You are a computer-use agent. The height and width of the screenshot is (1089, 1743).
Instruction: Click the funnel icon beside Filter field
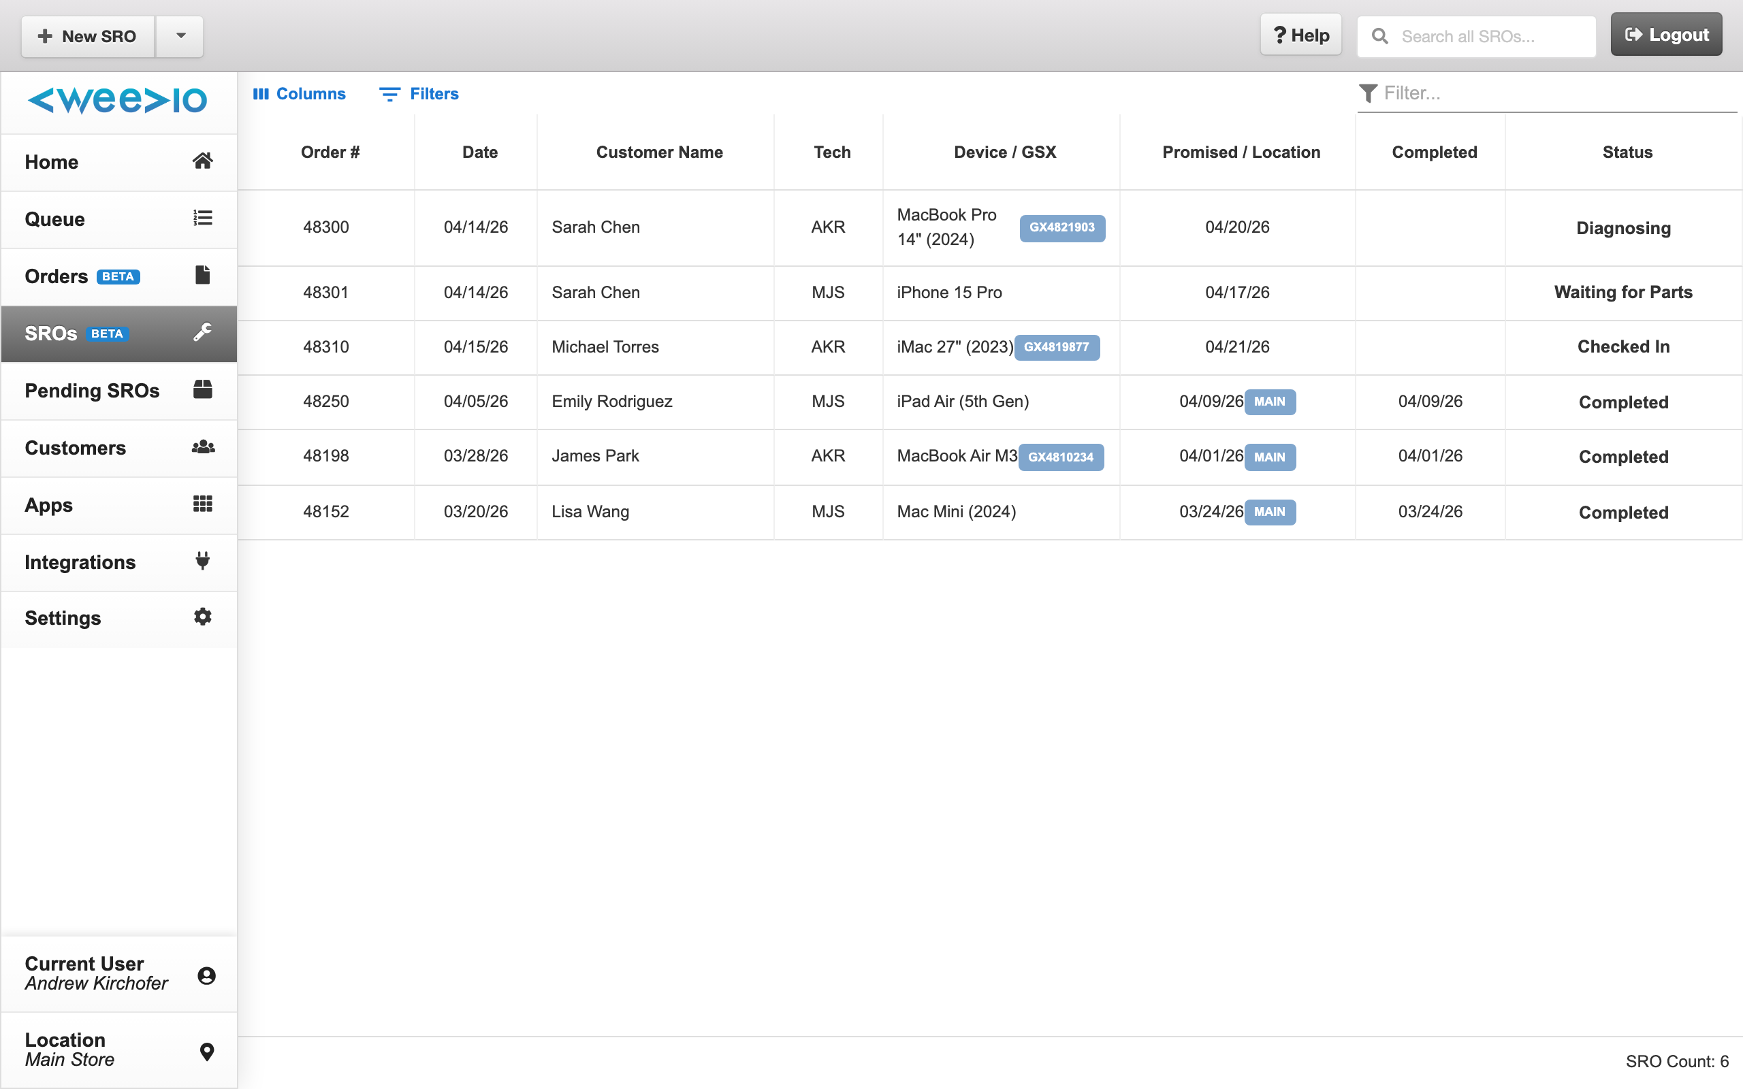[x=1368, y=93]
